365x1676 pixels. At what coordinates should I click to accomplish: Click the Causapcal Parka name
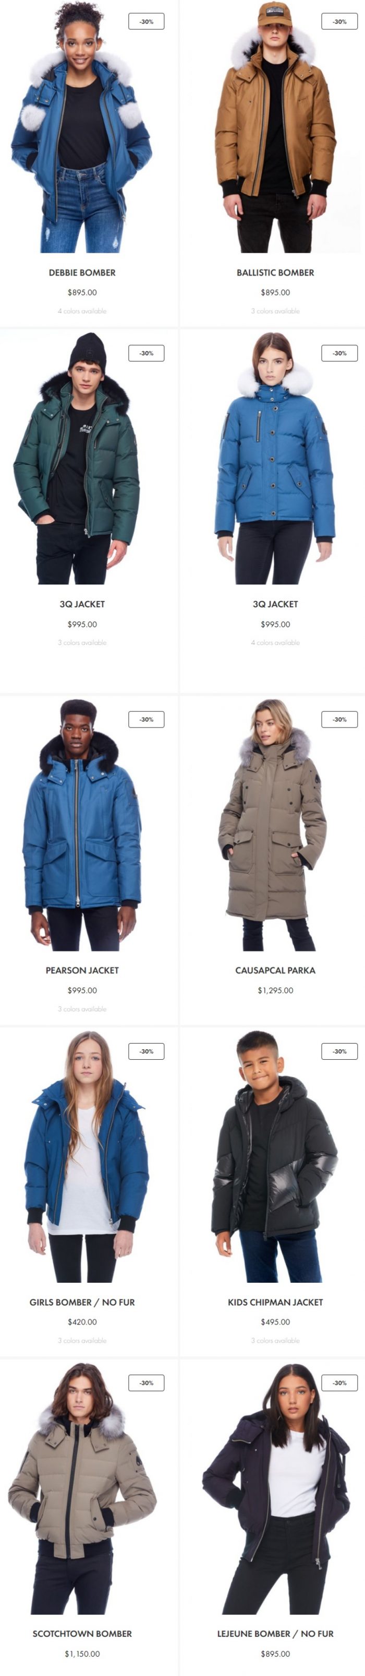coord(275,970)
